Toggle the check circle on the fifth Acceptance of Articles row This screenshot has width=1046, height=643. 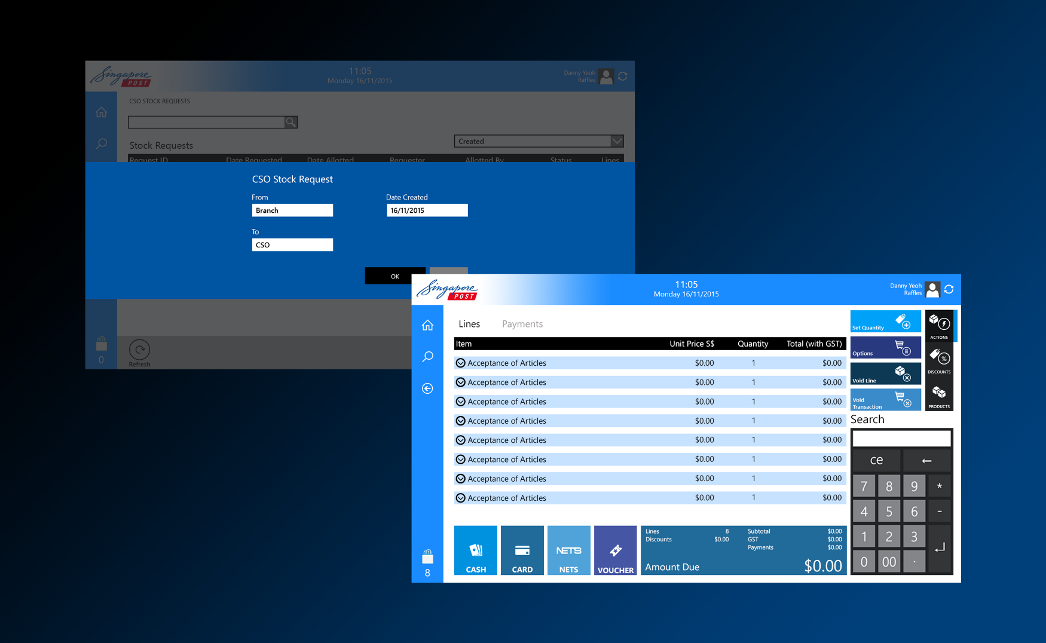pos(461,440)
